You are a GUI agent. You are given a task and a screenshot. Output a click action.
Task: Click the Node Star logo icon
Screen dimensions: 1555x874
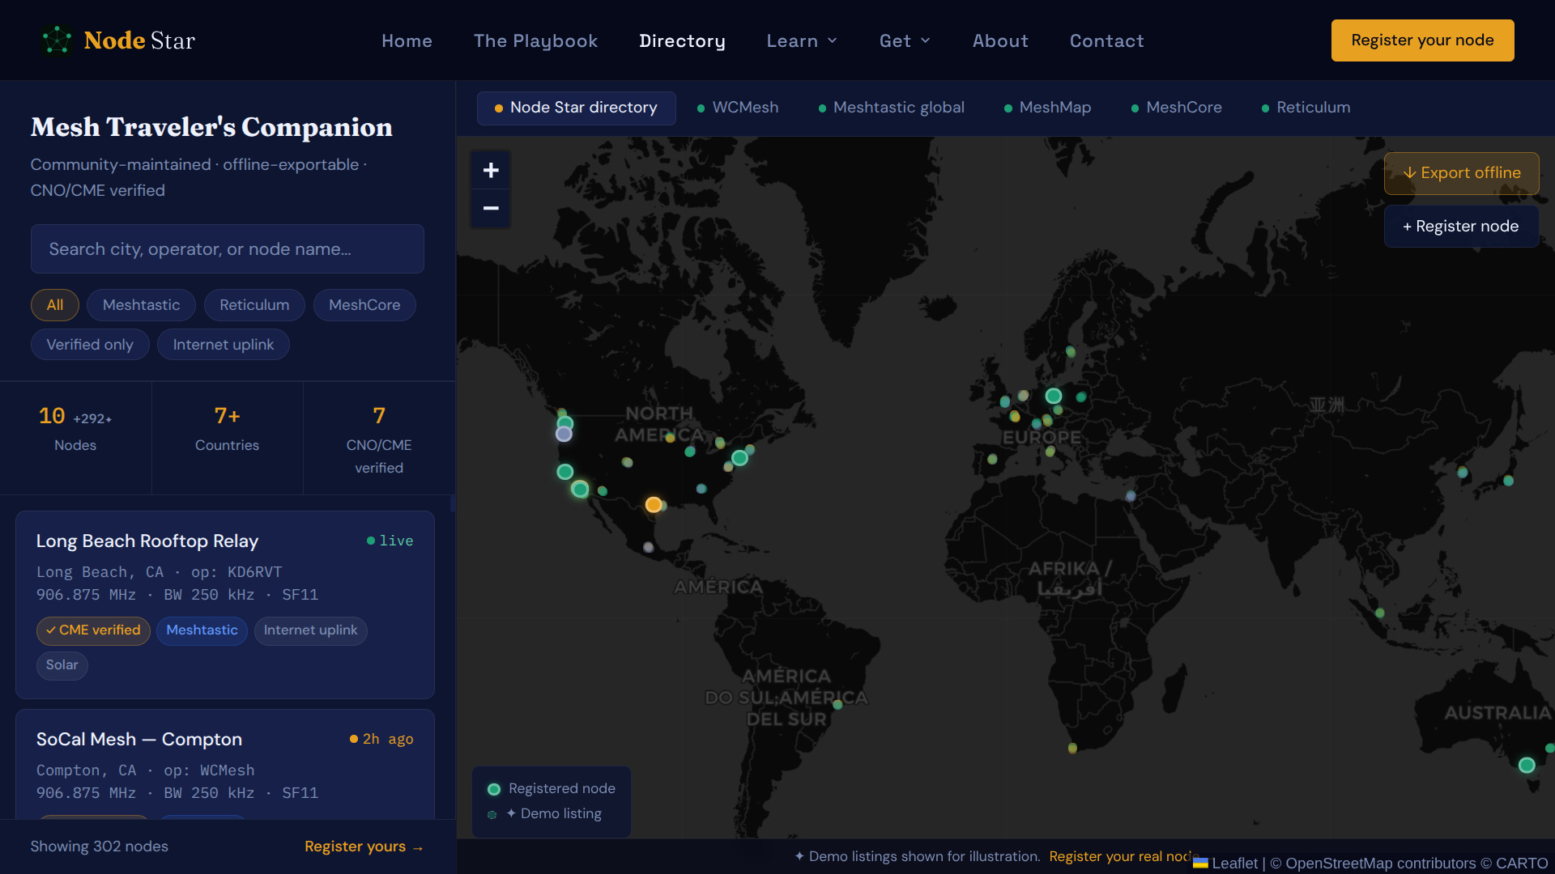tap(57, 40)
